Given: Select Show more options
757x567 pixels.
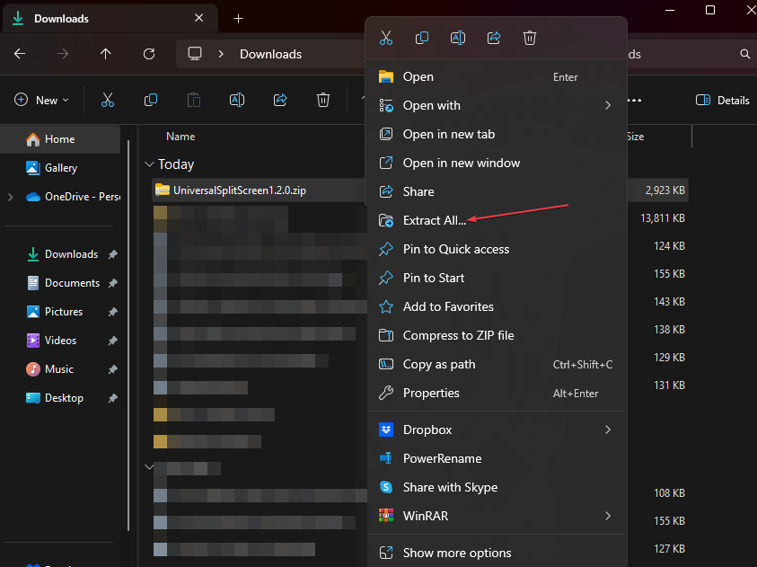Looking at the screenshot, I should 457,553.
